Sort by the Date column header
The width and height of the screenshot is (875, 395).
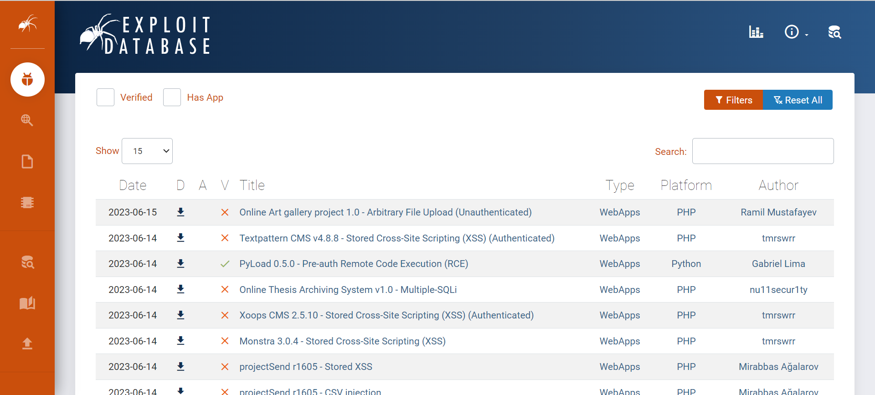[133, 185]
